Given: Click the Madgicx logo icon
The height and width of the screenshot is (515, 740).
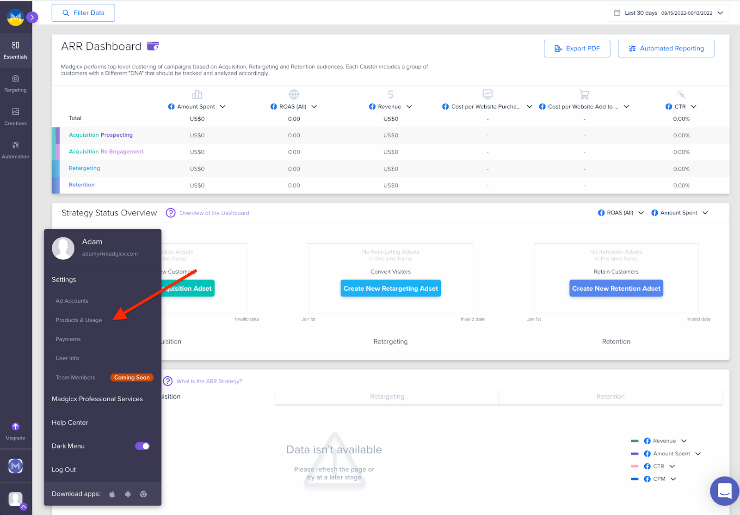Looking at the screenshot, I should 15,17.
